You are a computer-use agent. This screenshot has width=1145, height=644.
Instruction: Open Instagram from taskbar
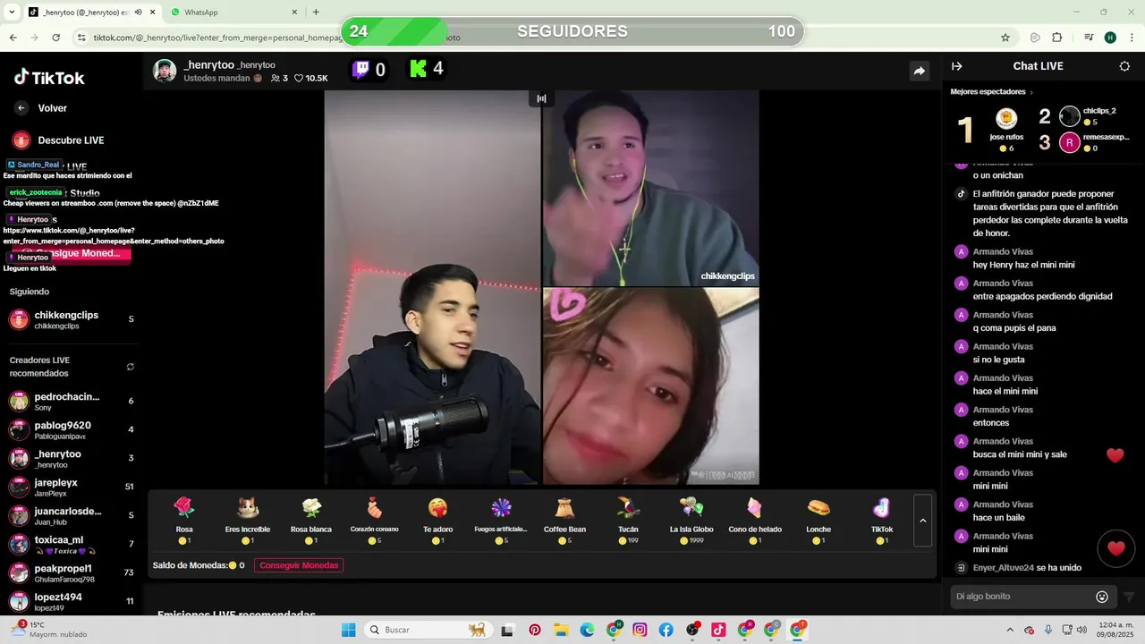pos(640,630)
